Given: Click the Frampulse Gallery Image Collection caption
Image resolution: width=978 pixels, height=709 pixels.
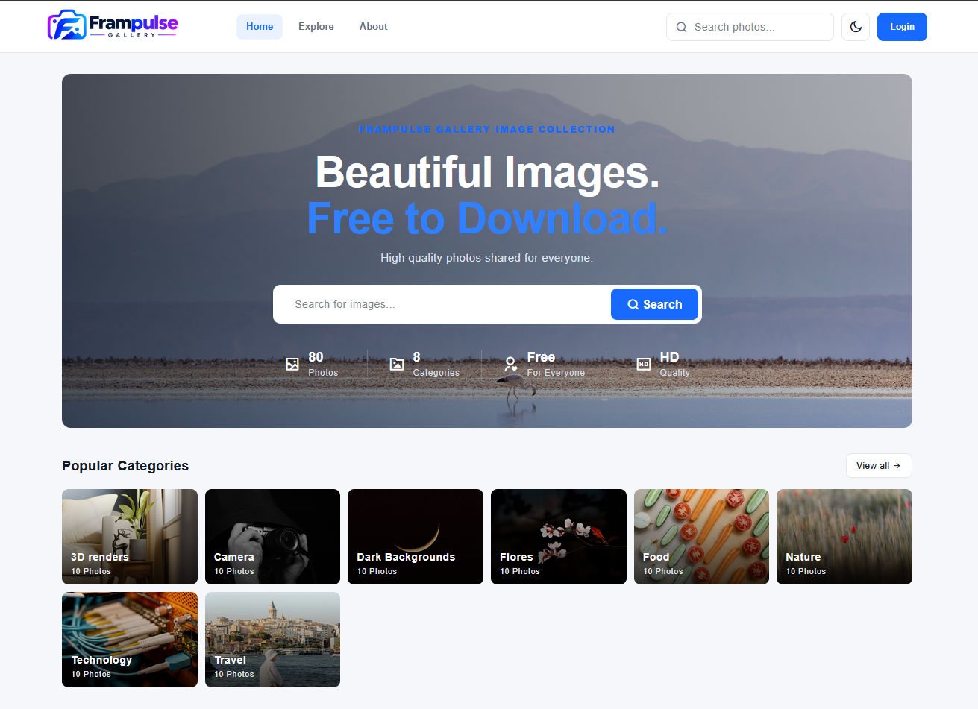Looking at the screenshot, I should pyautogui.click(x=487, y=130).
